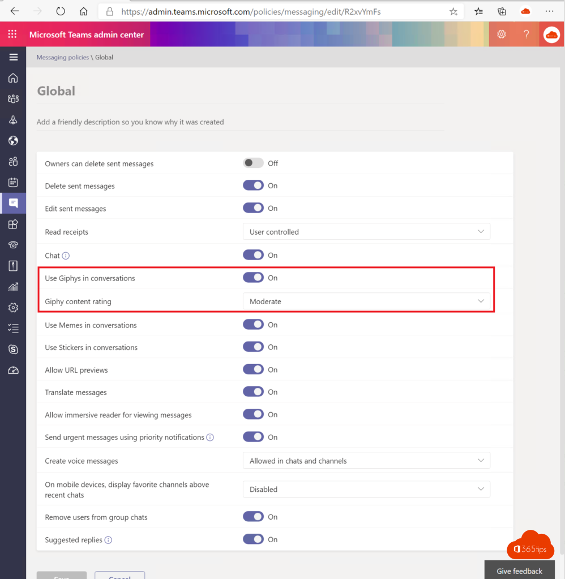
Task: Go to Messaging policies breadcrumb link
Action: [62, 57]
